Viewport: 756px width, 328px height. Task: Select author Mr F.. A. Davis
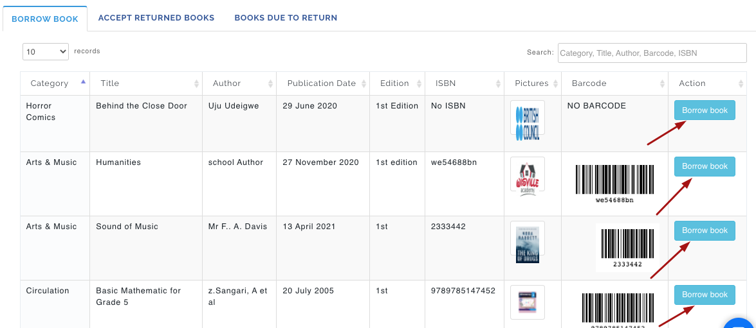(x=237, y=227)
